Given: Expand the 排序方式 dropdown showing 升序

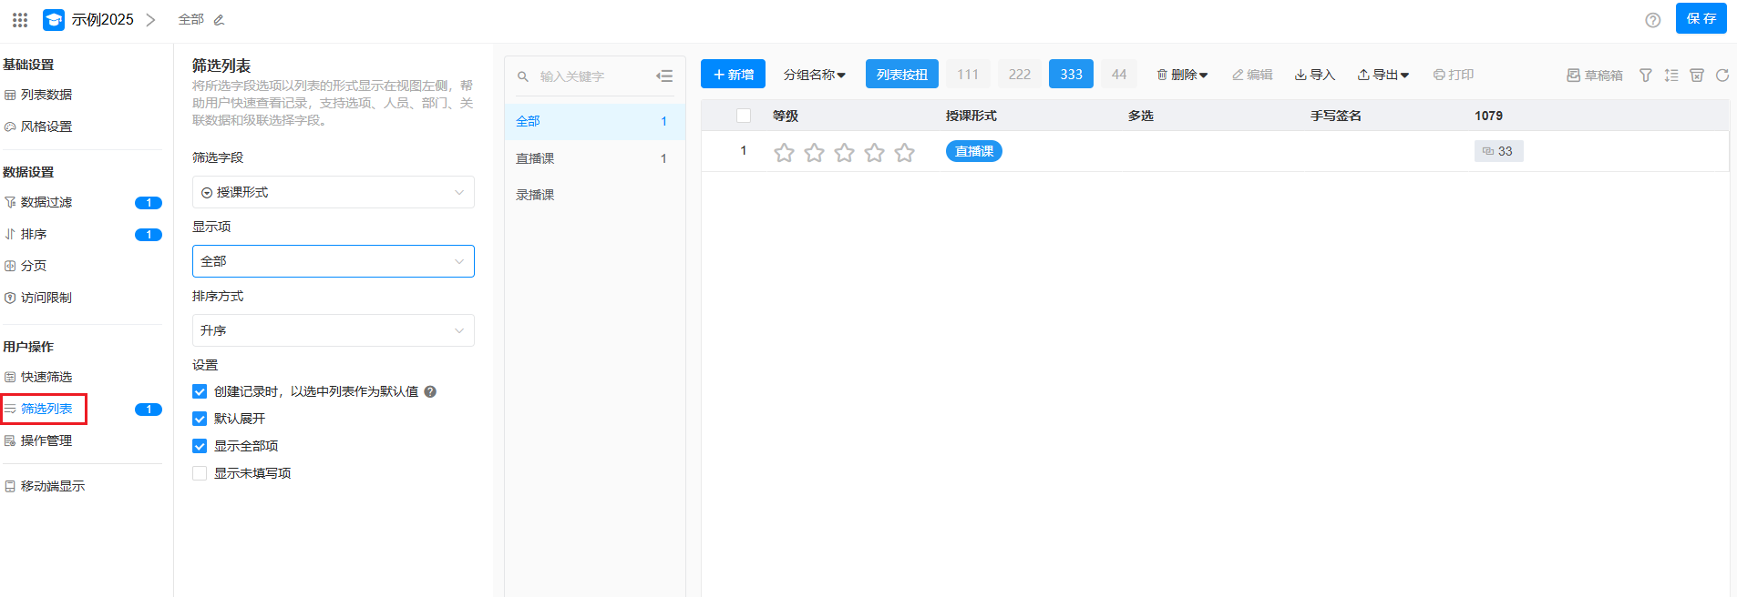Looking at the screenshot, I should pyautogui.click(x=333, y=330).
